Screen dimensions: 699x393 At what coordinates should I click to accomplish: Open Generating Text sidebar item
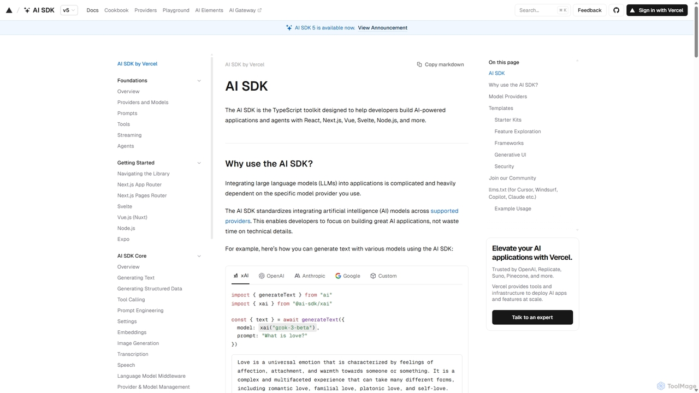coord(136,278)
